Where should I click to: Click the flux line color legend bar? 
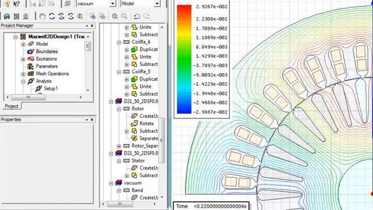pyautogui.click(x=184, y=59)
